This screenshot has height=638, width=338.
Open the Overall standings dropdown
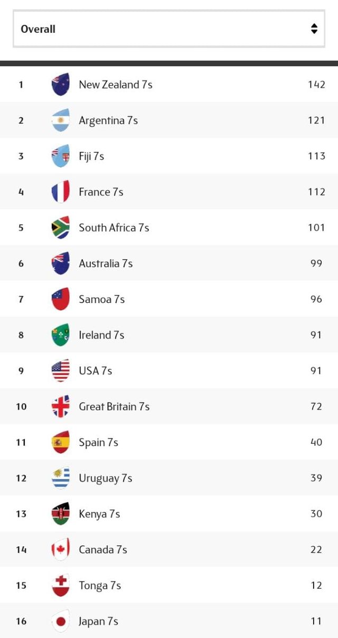168,29
